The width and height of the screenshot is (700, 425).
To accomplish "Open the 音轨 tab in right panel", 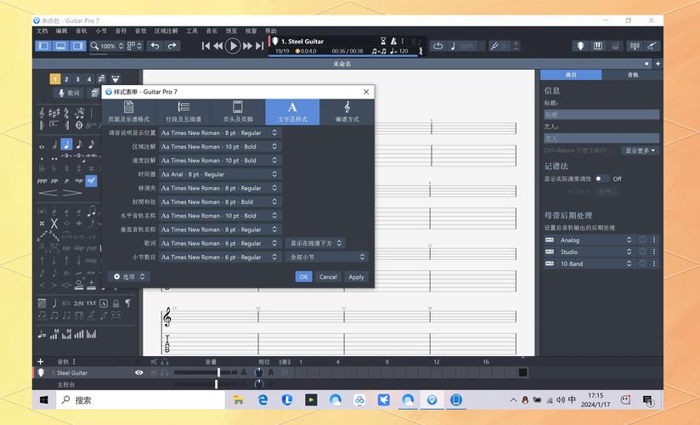I will tap(633, 75).
